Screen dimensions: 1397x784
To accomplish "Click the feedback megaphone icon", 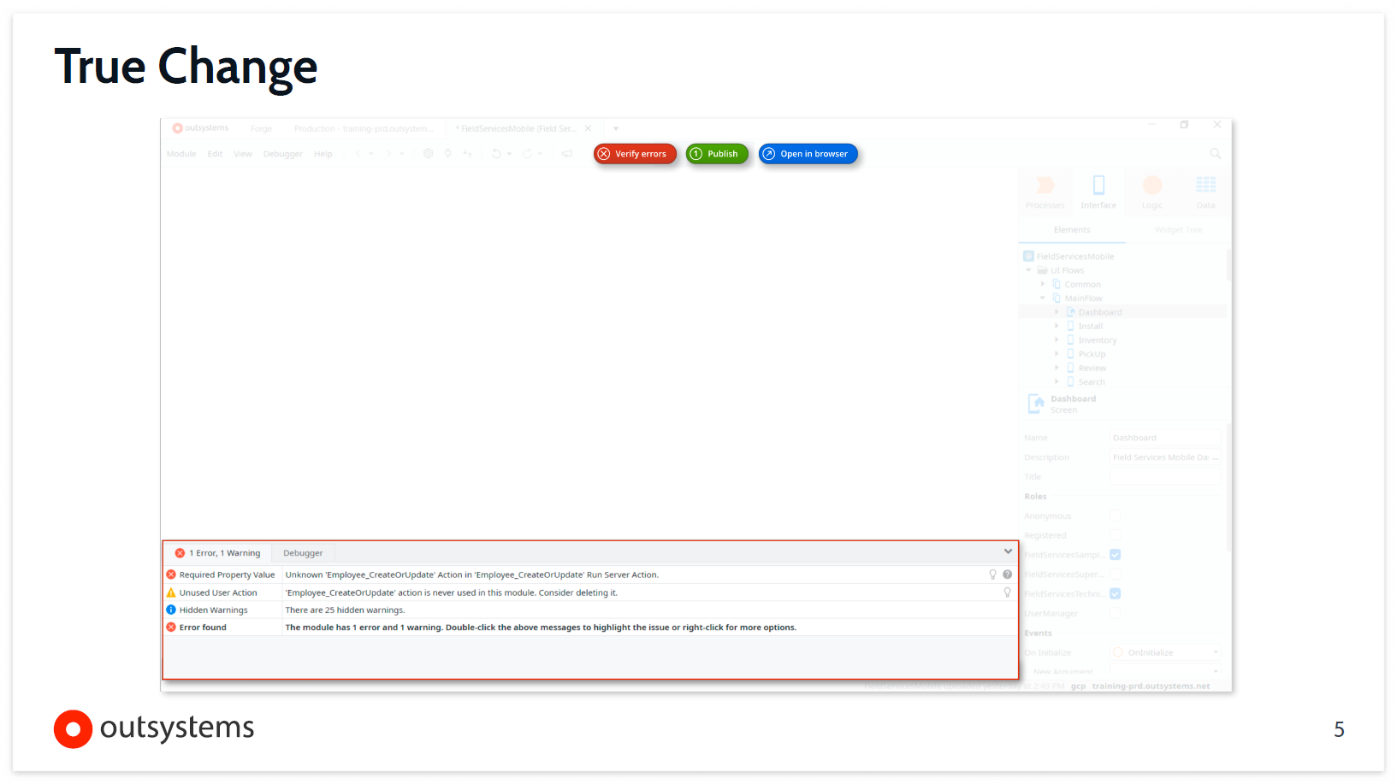I will click(x=566, y=154).
